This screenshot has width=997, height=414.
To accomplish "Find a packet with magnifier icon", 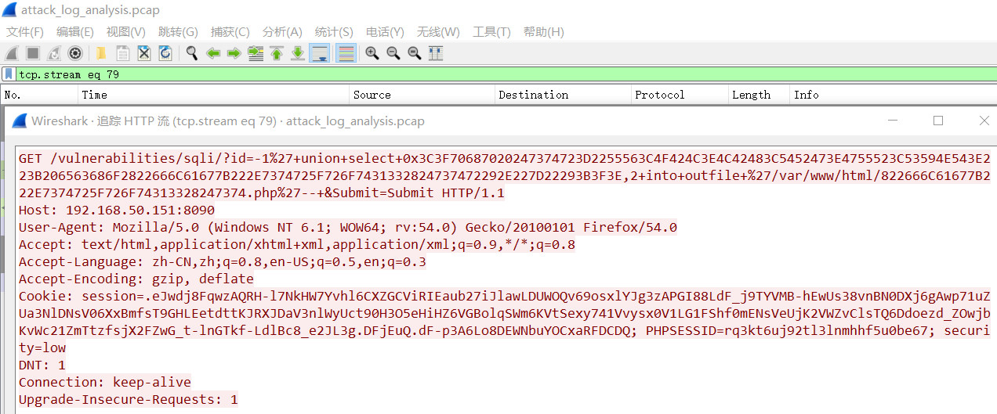I will tap(191, 53).
